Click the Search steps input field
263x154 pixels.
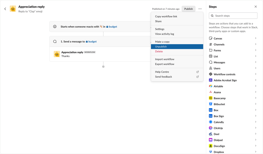click(233, 16)
